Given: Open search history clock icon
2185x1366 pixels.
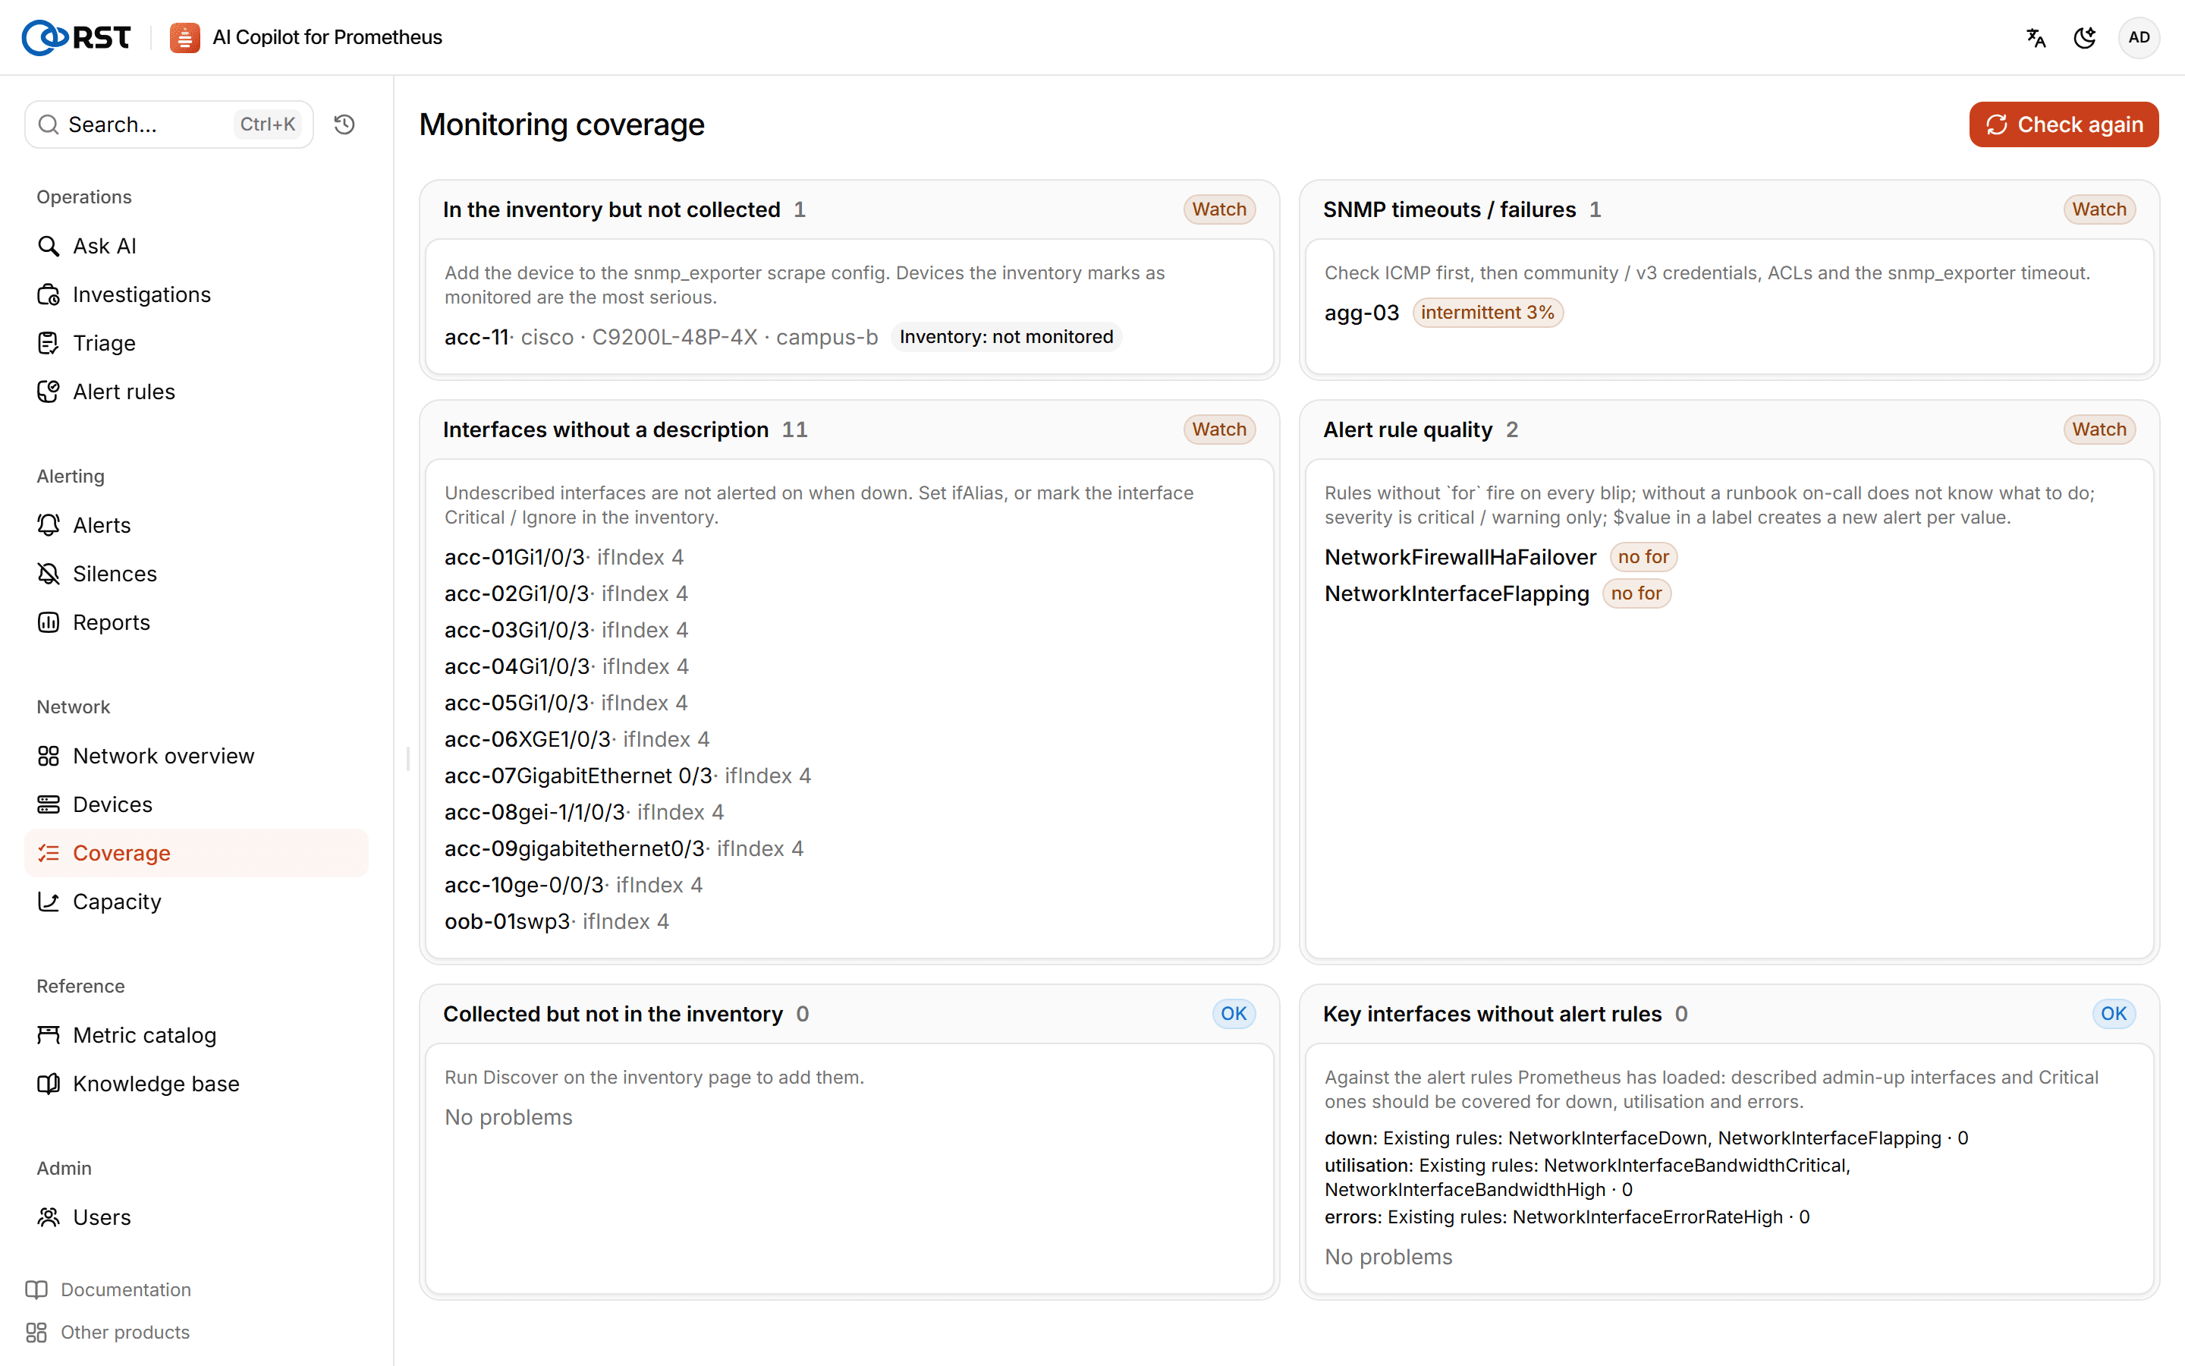Looking at the screenshot, I should pyautogui.click(x=344, y=124).
